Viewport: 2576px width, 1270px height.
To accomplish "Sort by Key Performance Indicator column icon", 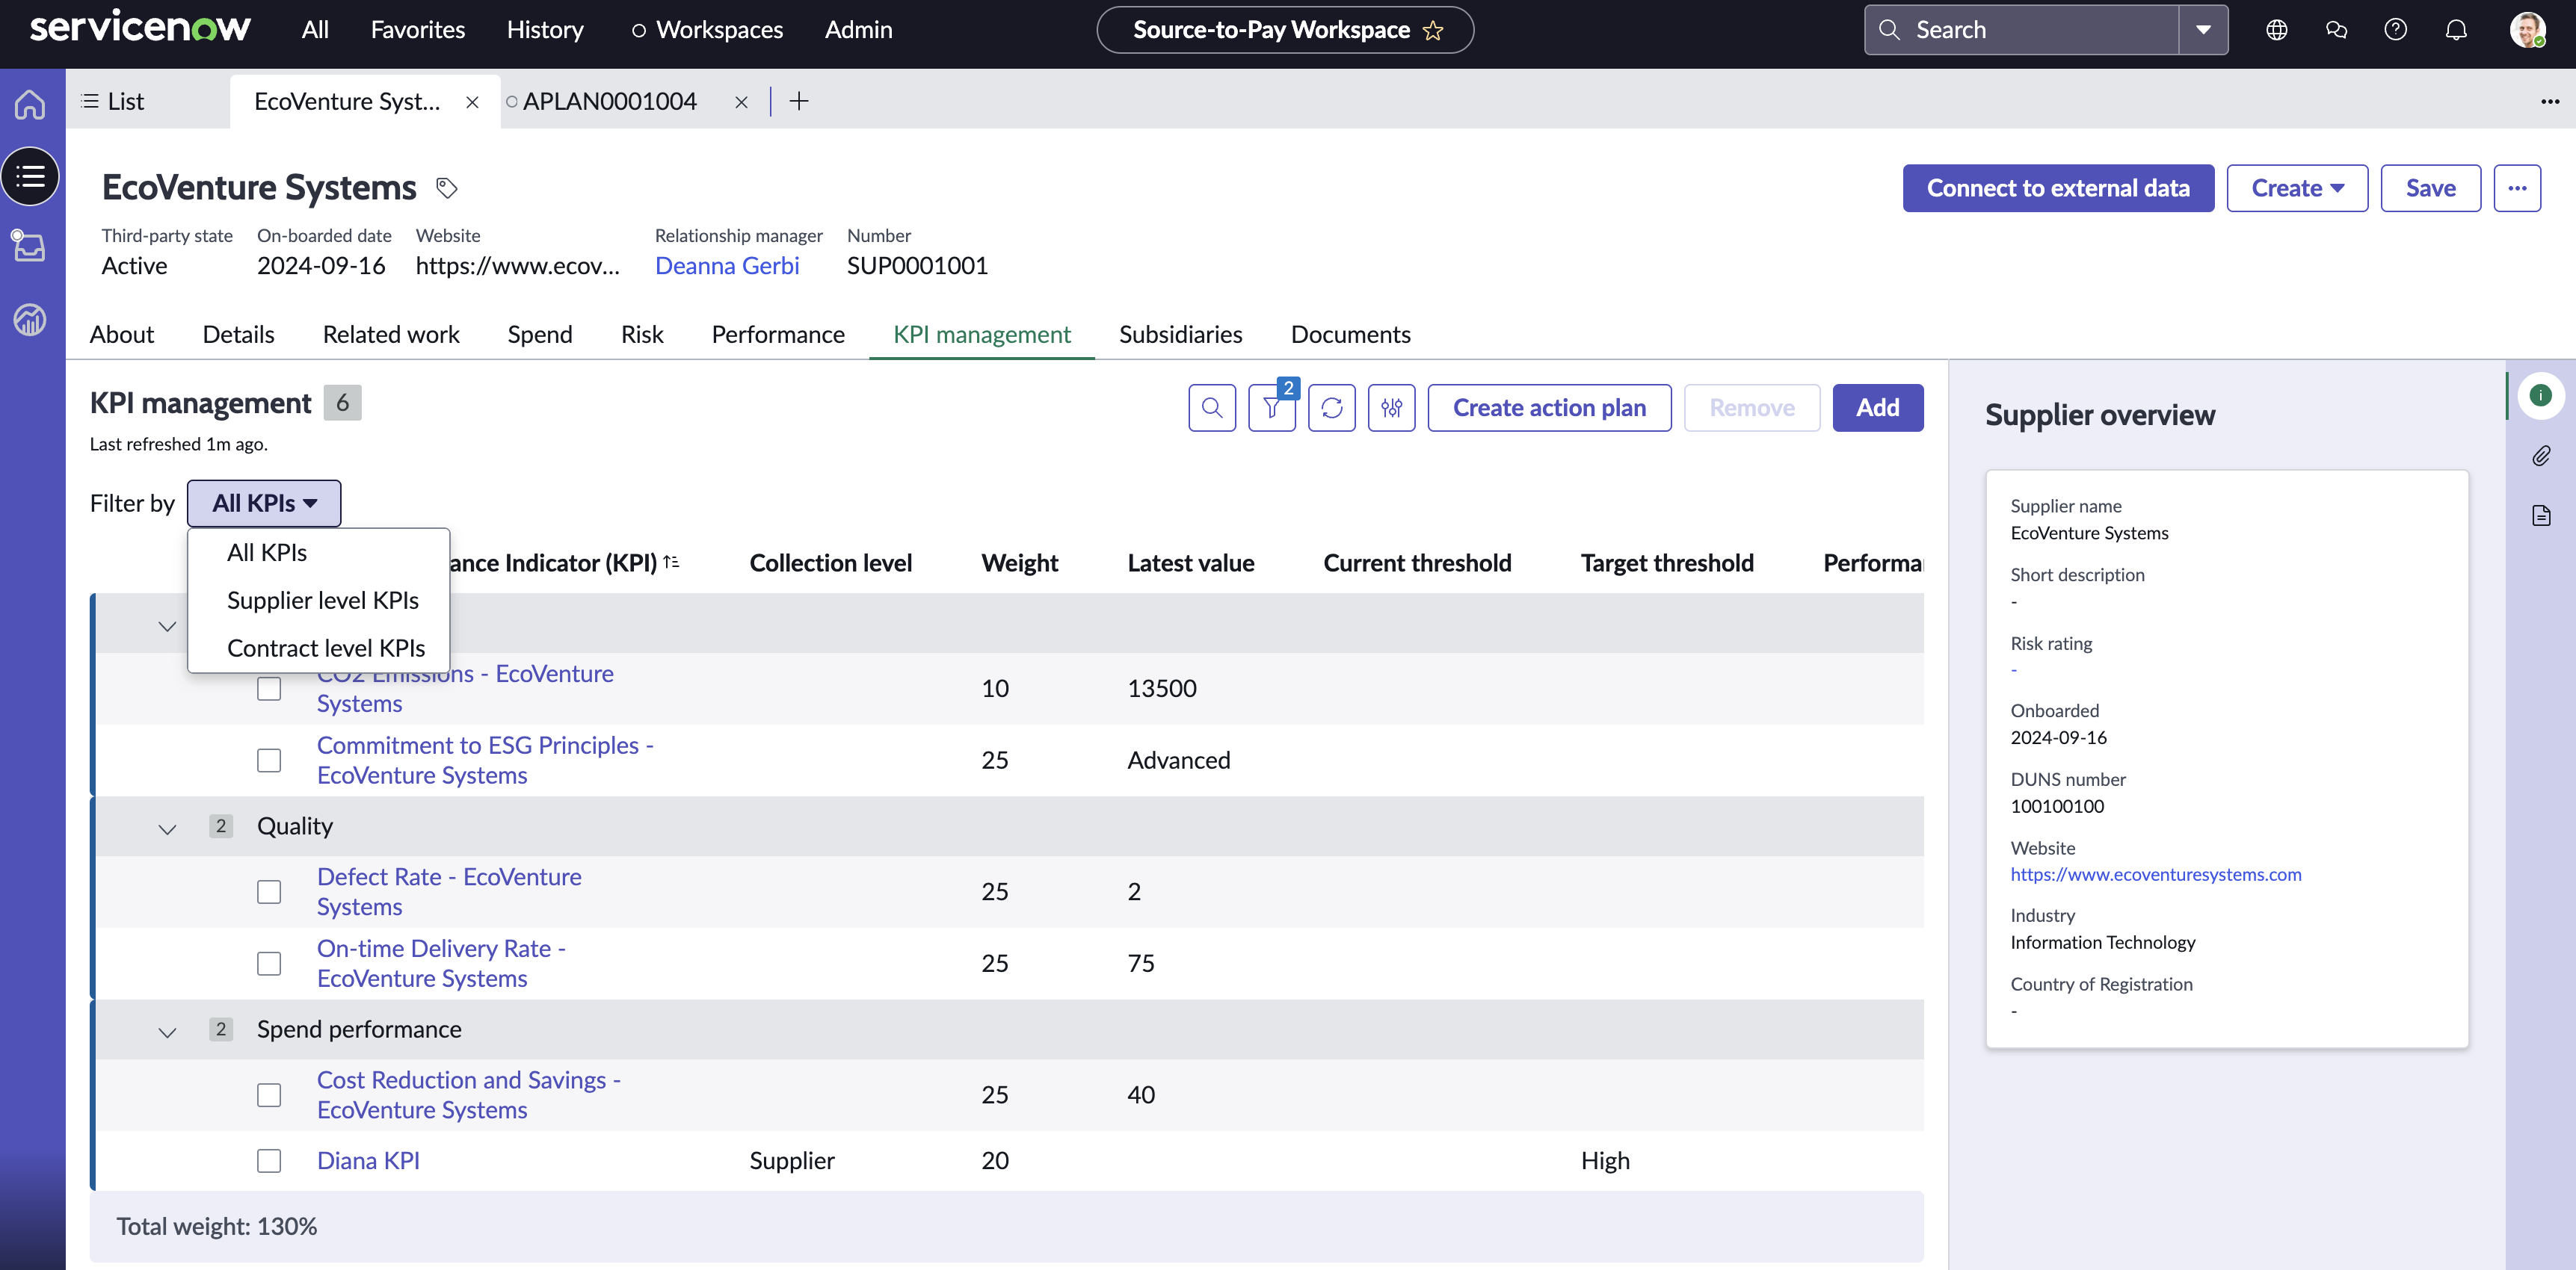I will pyautogui.click(x=672, y=563).
